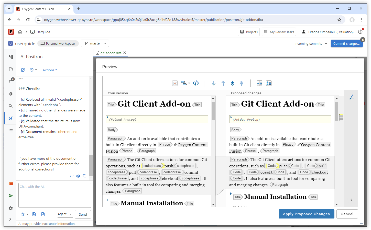Open the changes sidebar icon with badge 6
Screen dimensions: 371x230
click(11, 81)
